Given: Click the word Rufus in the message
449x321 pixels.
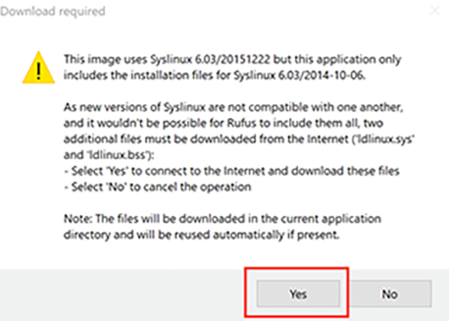Looking at the screenshot, I should coord(242,123).
